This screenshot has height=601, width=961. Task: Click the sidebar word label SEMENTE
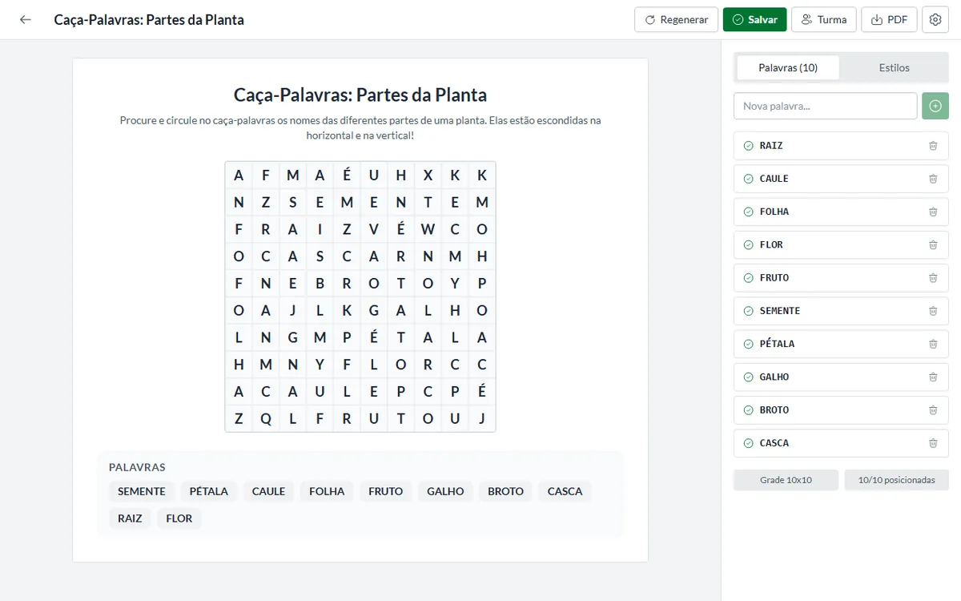780,311
